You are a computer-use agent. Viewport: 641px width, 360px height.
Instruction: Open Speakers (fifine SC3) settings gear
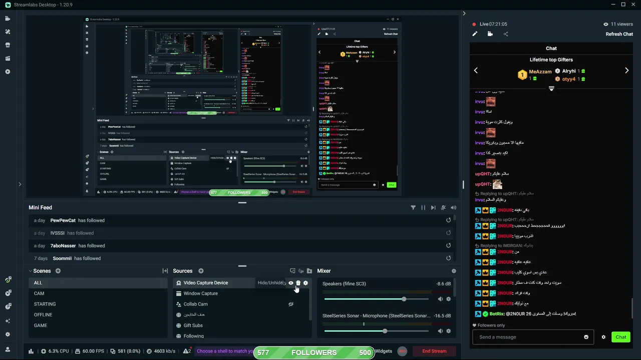448,299
